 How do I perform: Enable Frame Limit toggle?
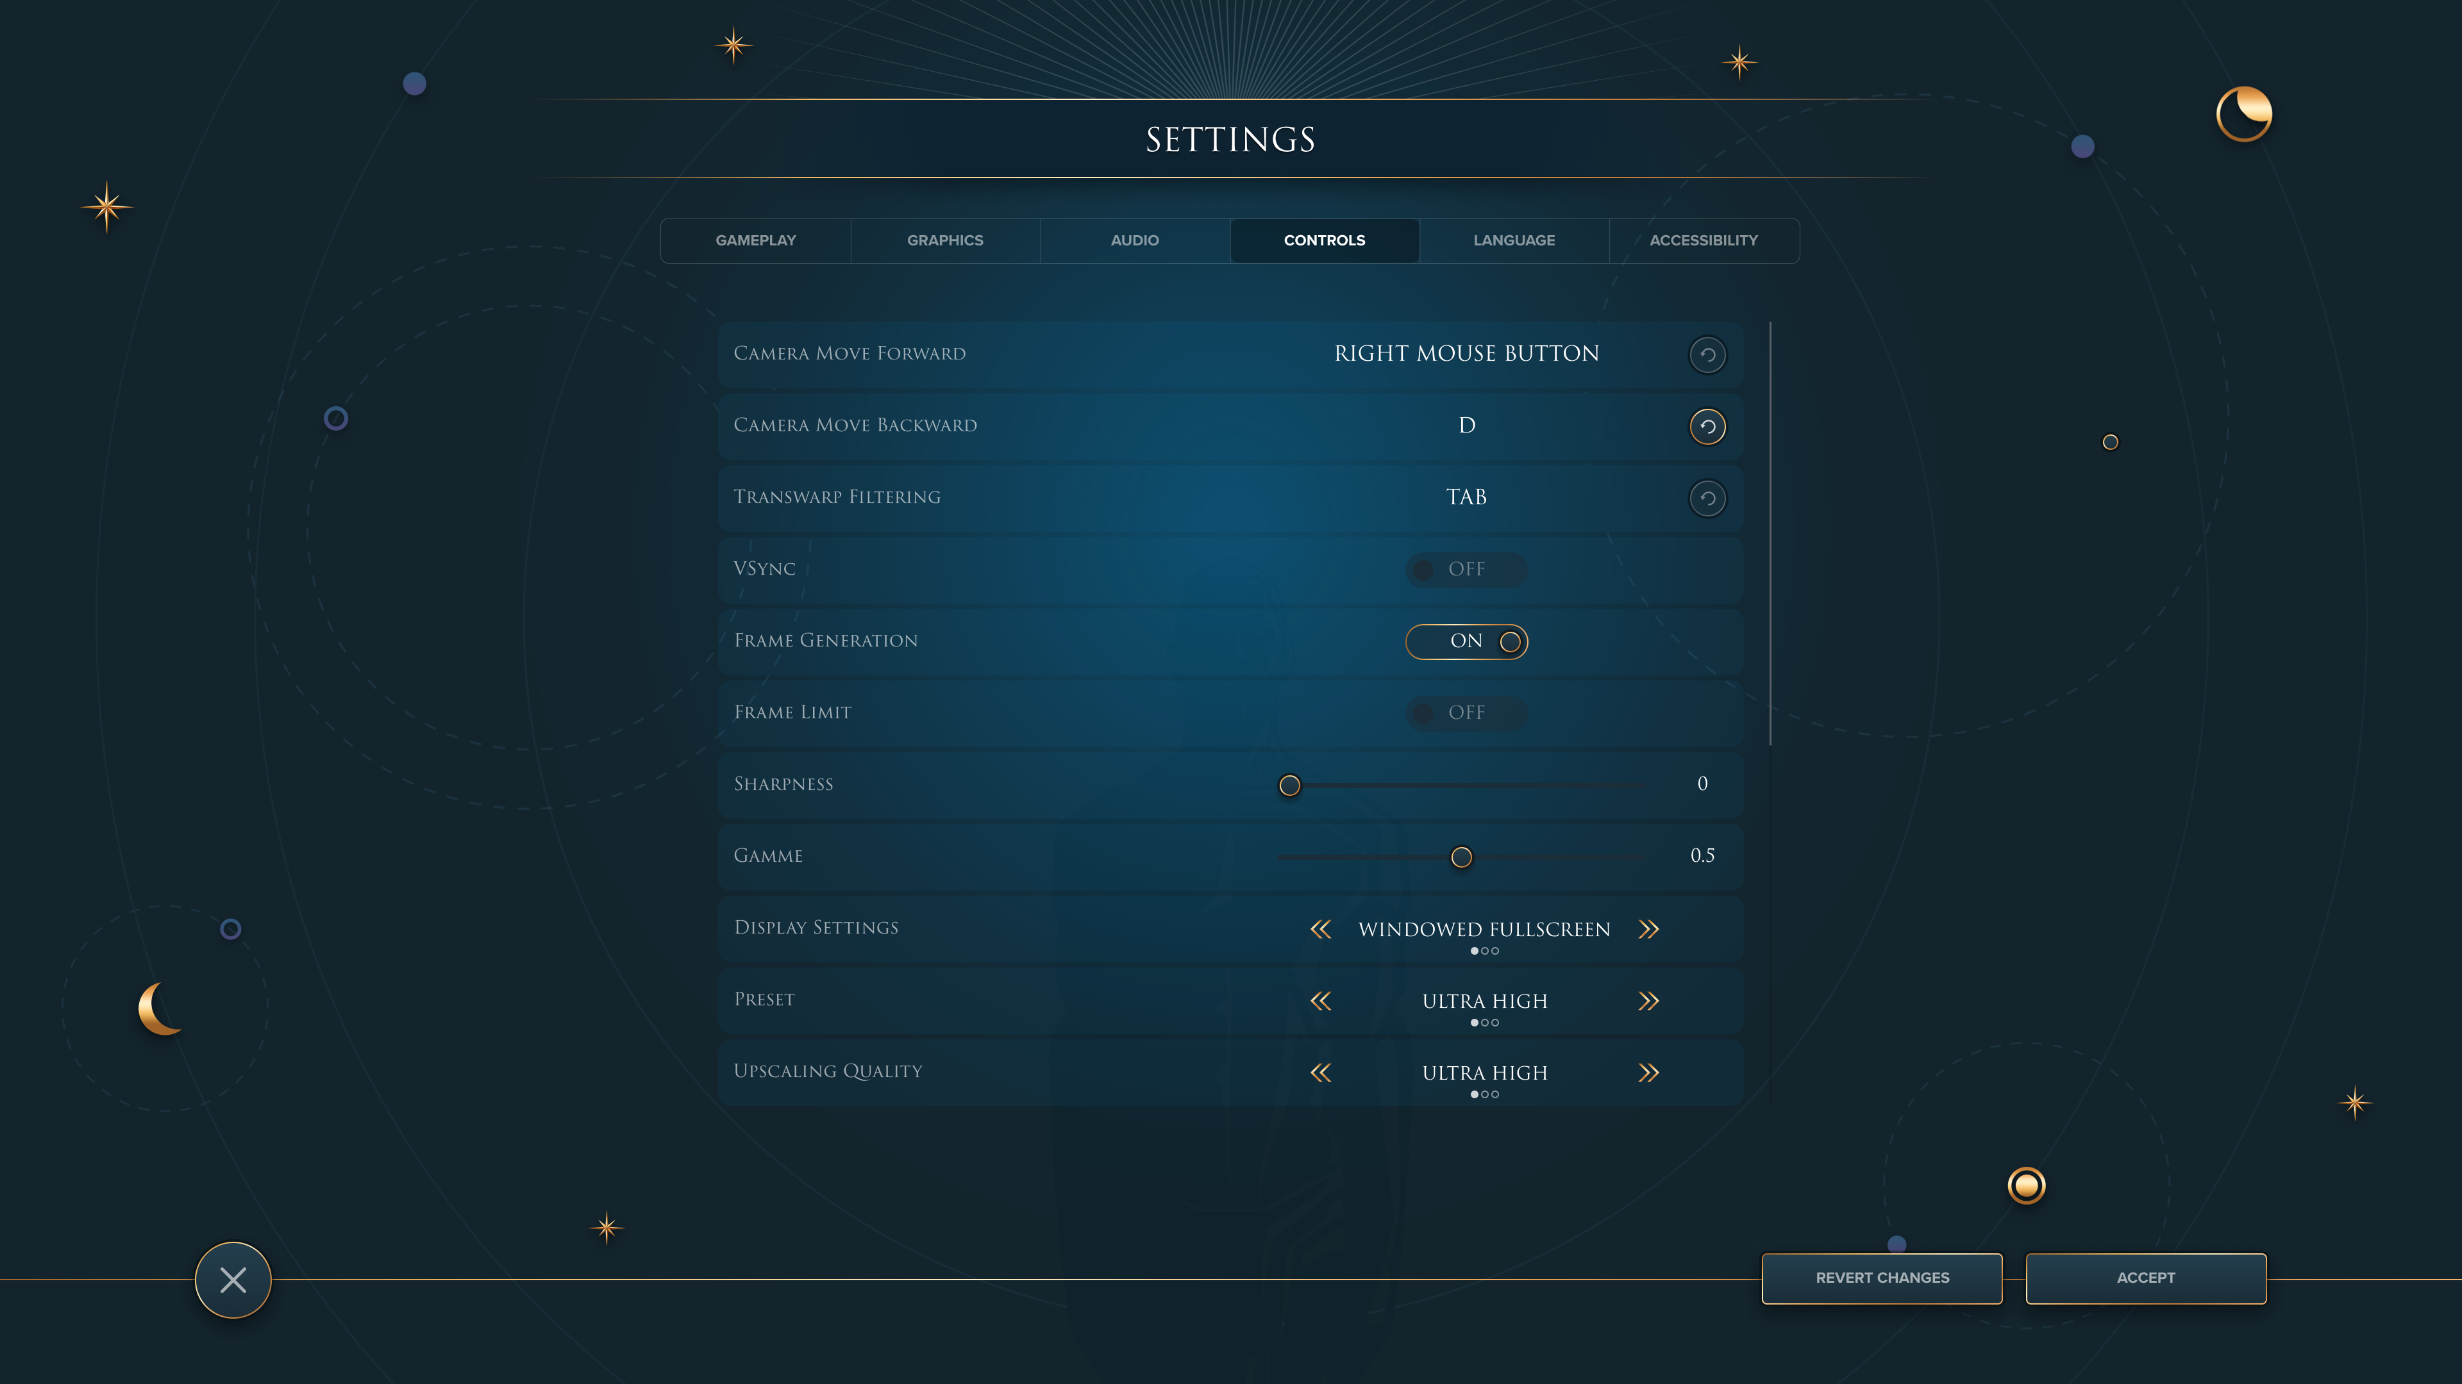(x=1466, y=713)
